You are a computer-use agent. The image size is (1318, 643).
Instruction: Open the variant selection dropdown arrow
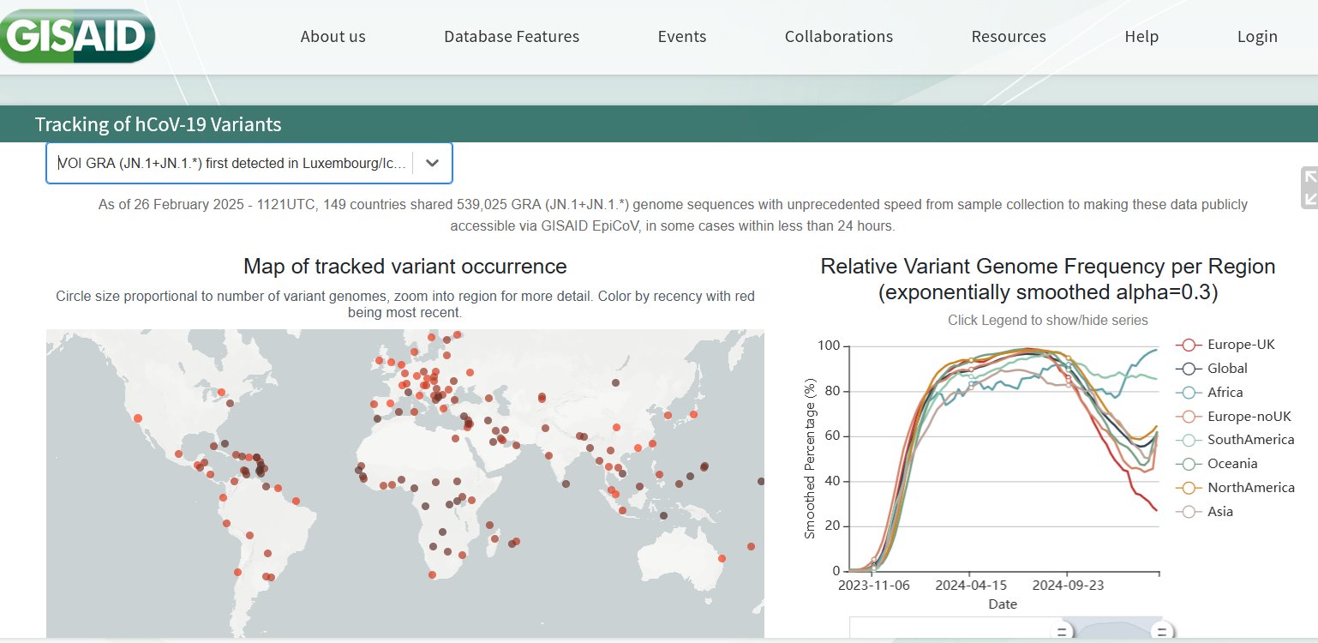(433, 164)
